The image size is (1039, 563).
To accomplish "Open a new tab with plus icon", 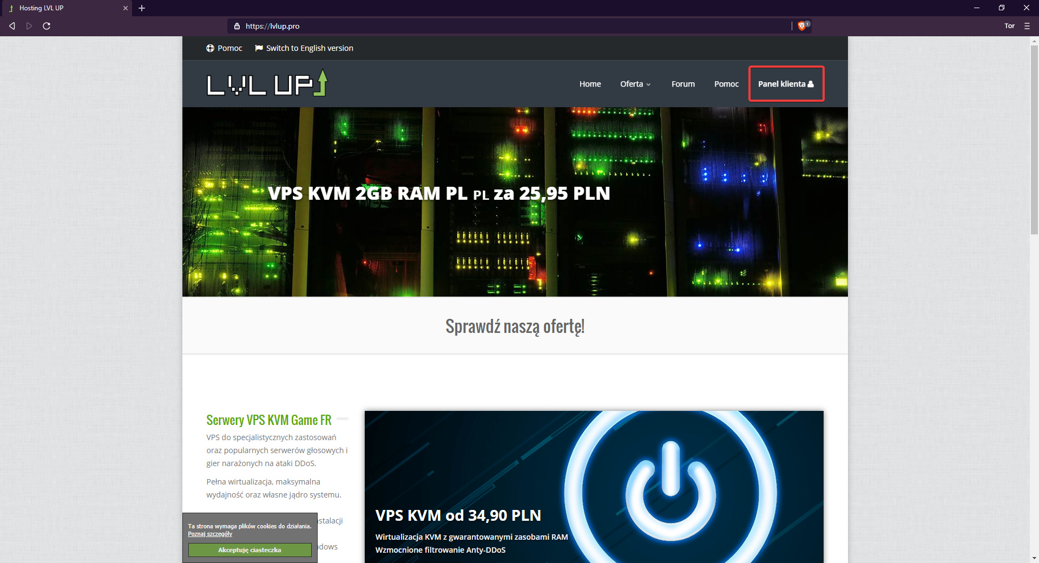I will point(142,8).
